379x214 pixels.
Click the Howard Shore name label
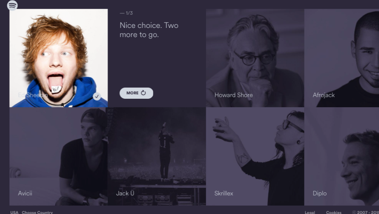pos(233,95)
